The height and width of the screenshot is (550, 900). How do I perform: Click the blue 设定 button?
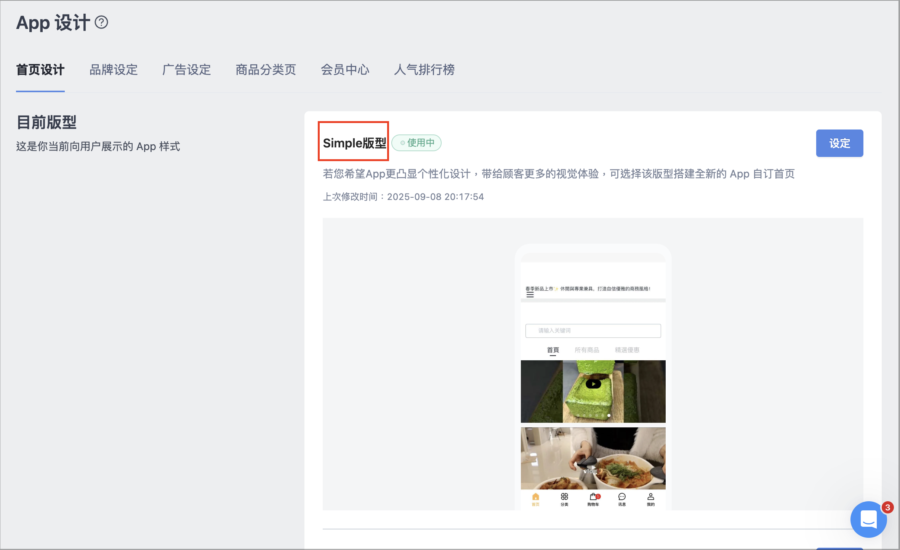tap(839, 143)
